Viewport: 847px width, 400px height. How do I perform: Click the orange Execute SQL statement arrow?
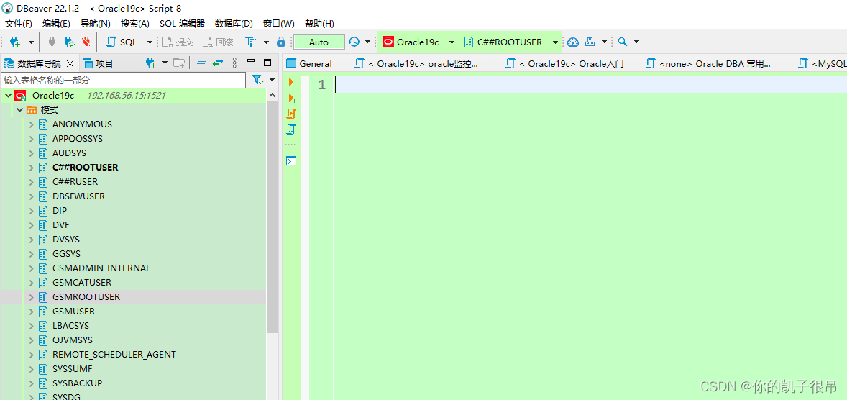291,82
